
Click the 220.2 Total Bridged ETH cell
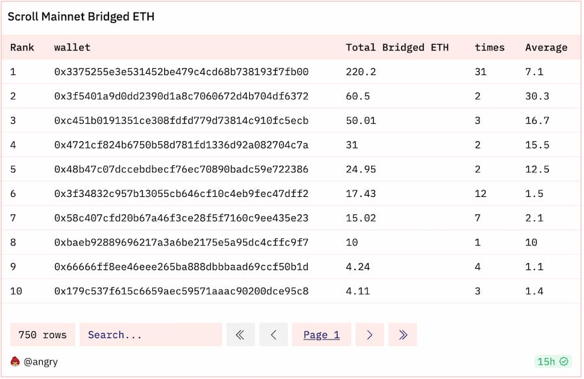pyautogui.click(x=361, y=72)
